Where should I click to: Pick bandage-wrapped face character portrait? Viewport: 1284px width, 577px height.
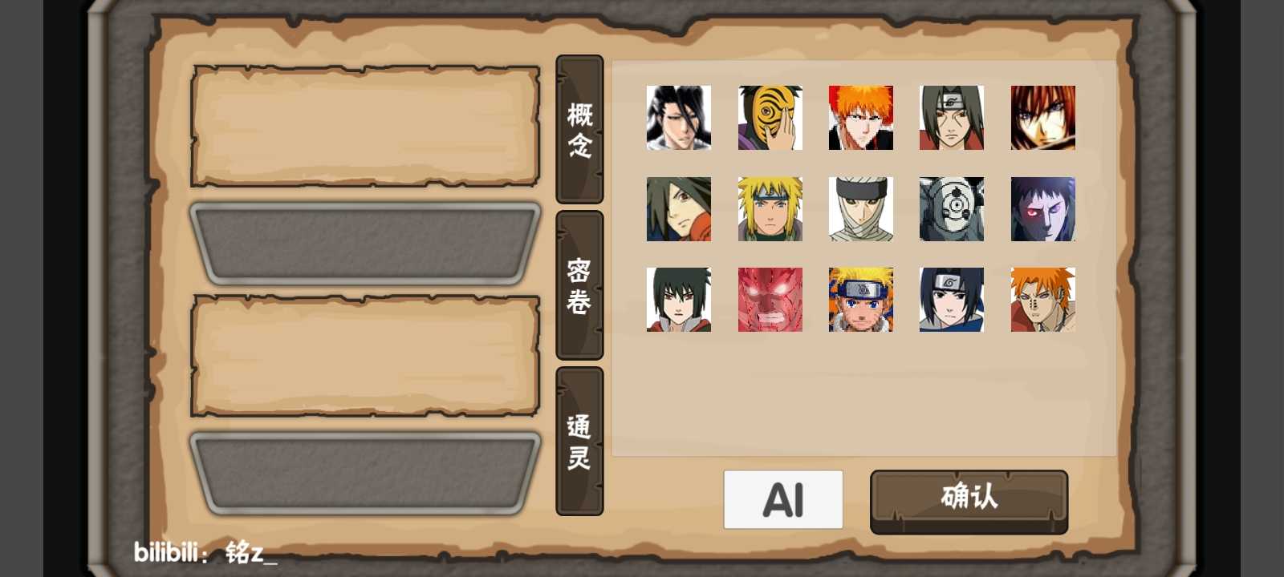pos(861,209)
